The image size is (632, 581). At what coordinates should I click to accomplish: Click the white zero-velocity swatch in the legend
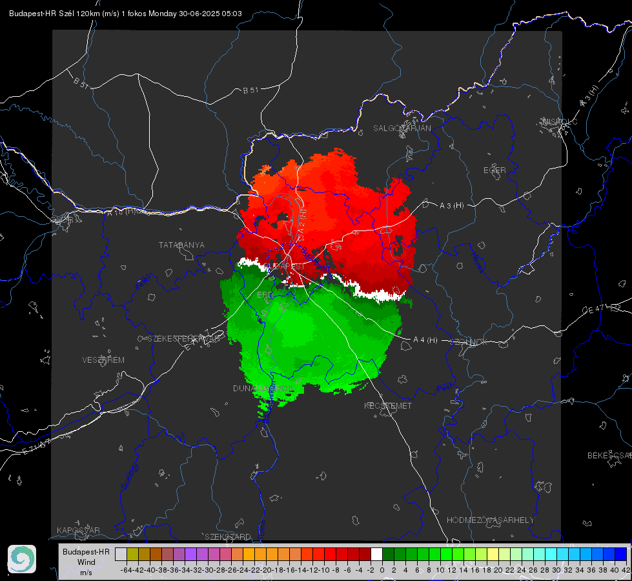(x=376, y=554)
